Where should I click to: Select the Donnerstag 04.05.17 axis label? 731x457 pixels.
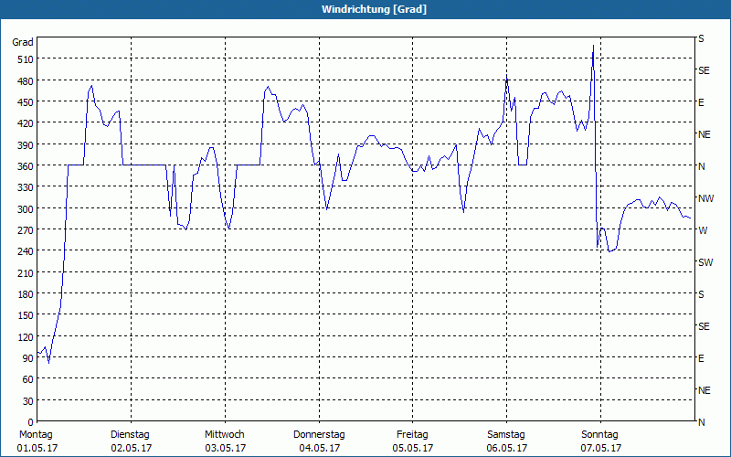coord(319,441)
